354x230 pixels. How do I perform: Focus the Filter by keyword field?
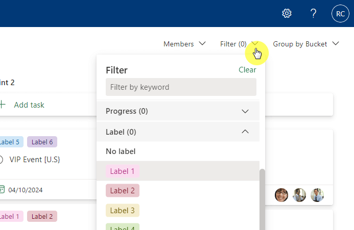(181, 87)
